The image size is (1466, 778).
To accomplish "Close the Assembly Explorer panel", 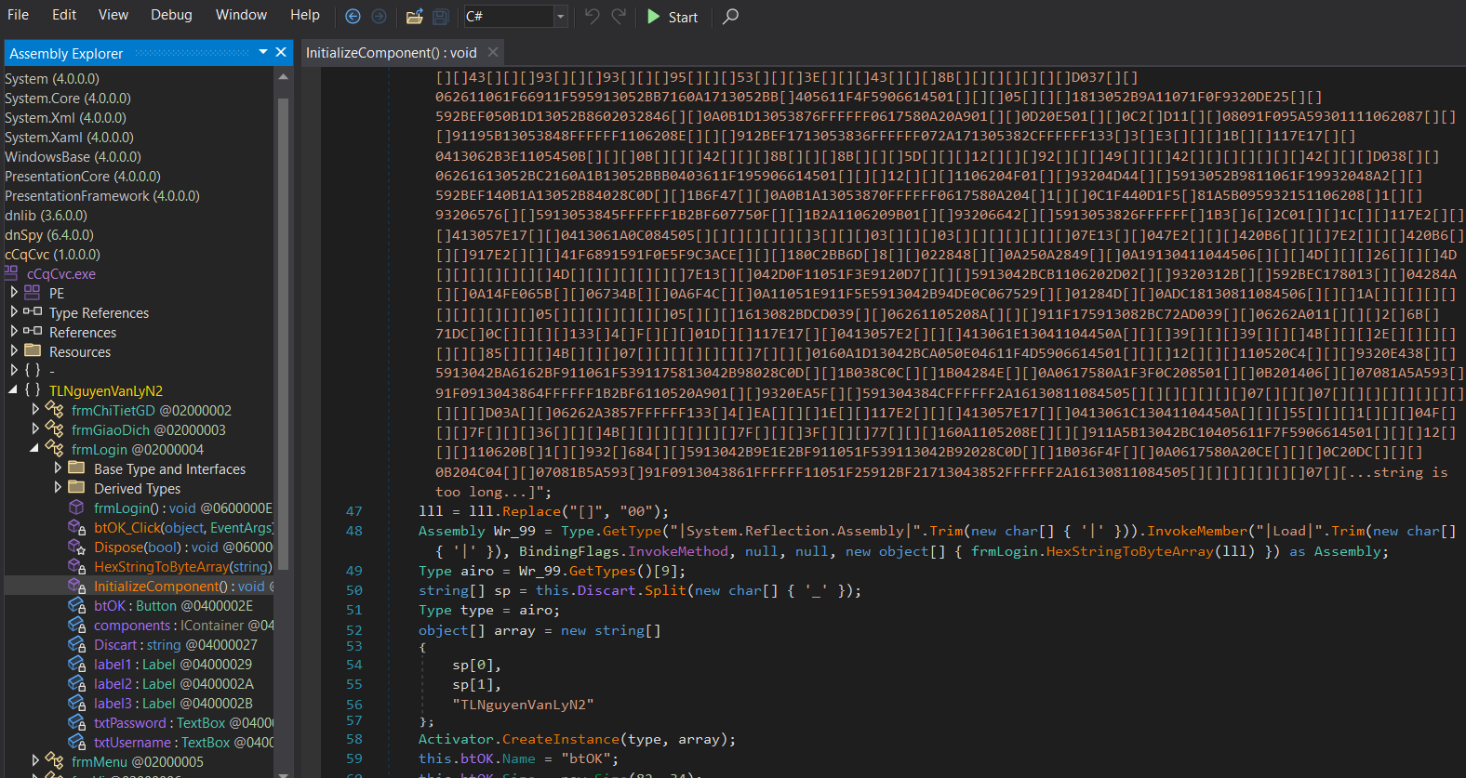I will [x=281, y=52].
